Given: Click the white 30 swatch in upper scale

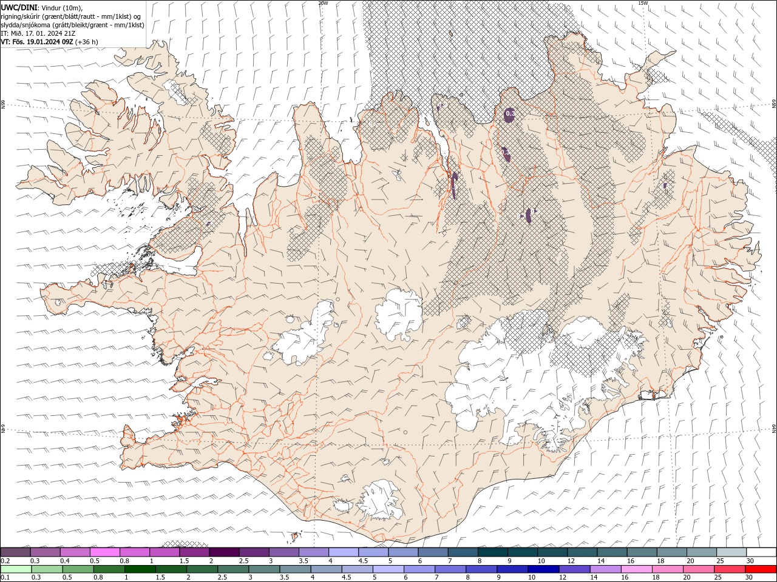Looking at the screenshot, I should pos(761,552).
